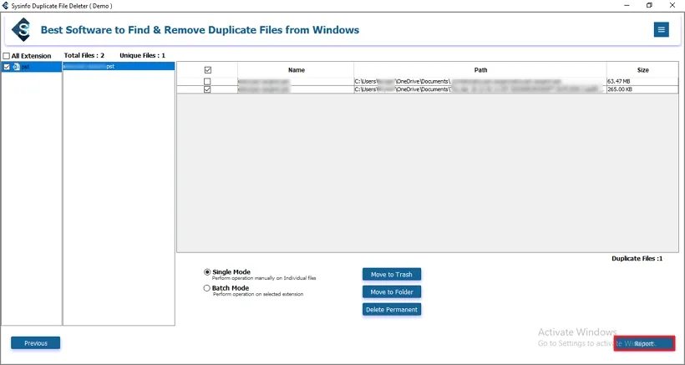
Task: Click the path cell of the 265.00 KB row
Action: pyautogui.click(x=480, y=89)
